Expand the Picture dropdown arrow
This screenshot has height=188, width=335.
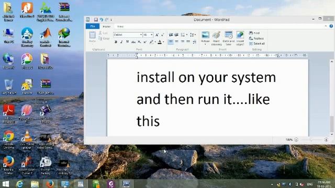tap(205, 44)
